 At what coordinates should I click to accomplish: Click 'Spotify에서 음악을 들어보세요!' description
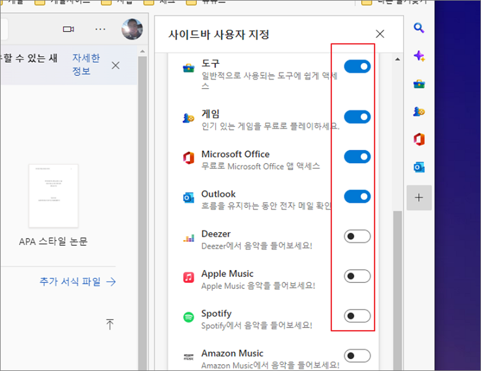257,326
